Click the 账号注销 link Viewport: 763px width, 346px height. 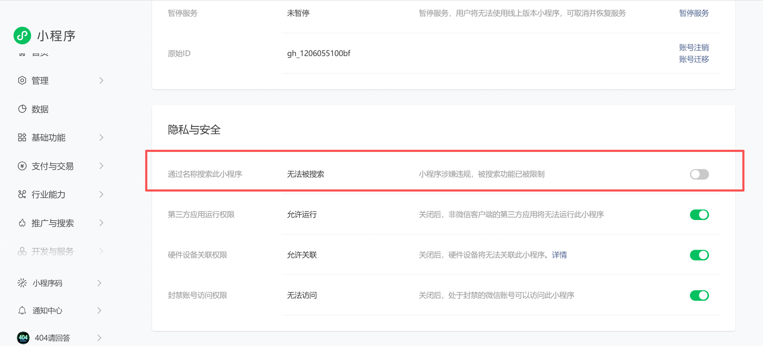pyautogui.click(x=694, y=47)
